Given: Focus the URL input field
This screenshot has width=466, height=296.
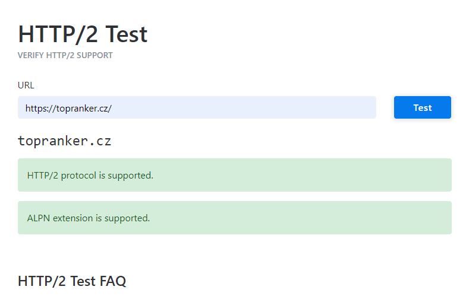Looking at the screenshot, I should 197,107.
